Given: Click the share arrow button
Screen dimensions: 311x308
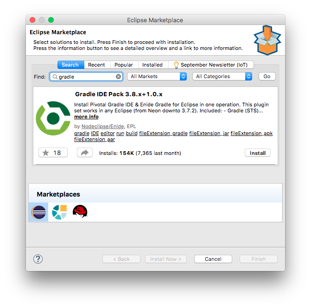Looking at the screenshot, I should [85, 153].
